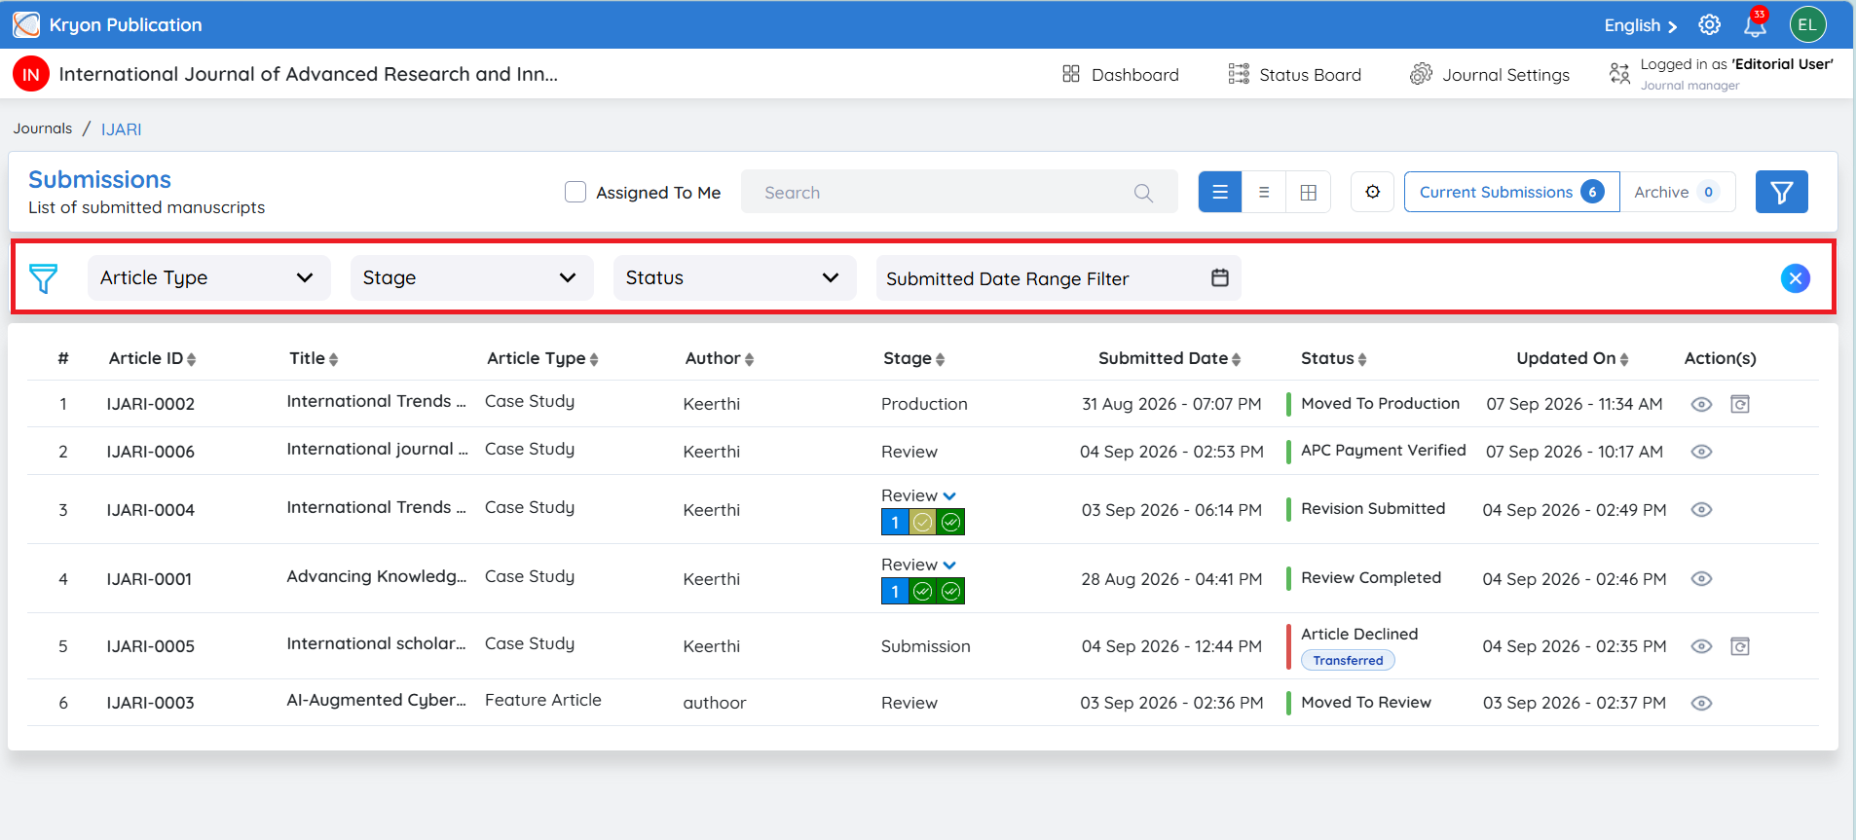Open calendar icon in date range filter
Screen dimensions: 1856x840
tap(1219, 277)
